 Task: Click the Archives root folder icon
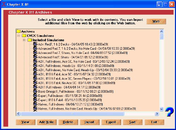(18, 31)
